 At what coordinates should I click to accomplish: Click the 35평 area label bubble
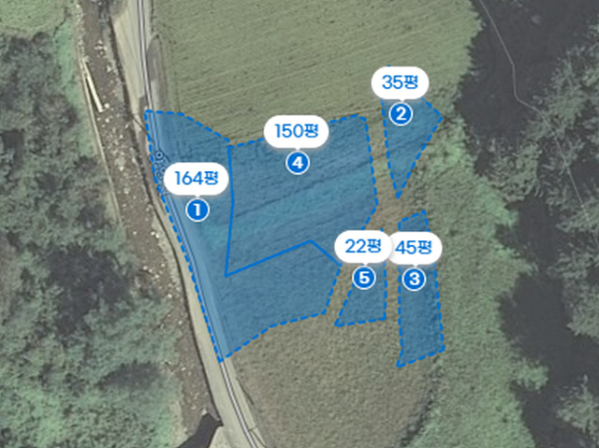coord(401,82)
